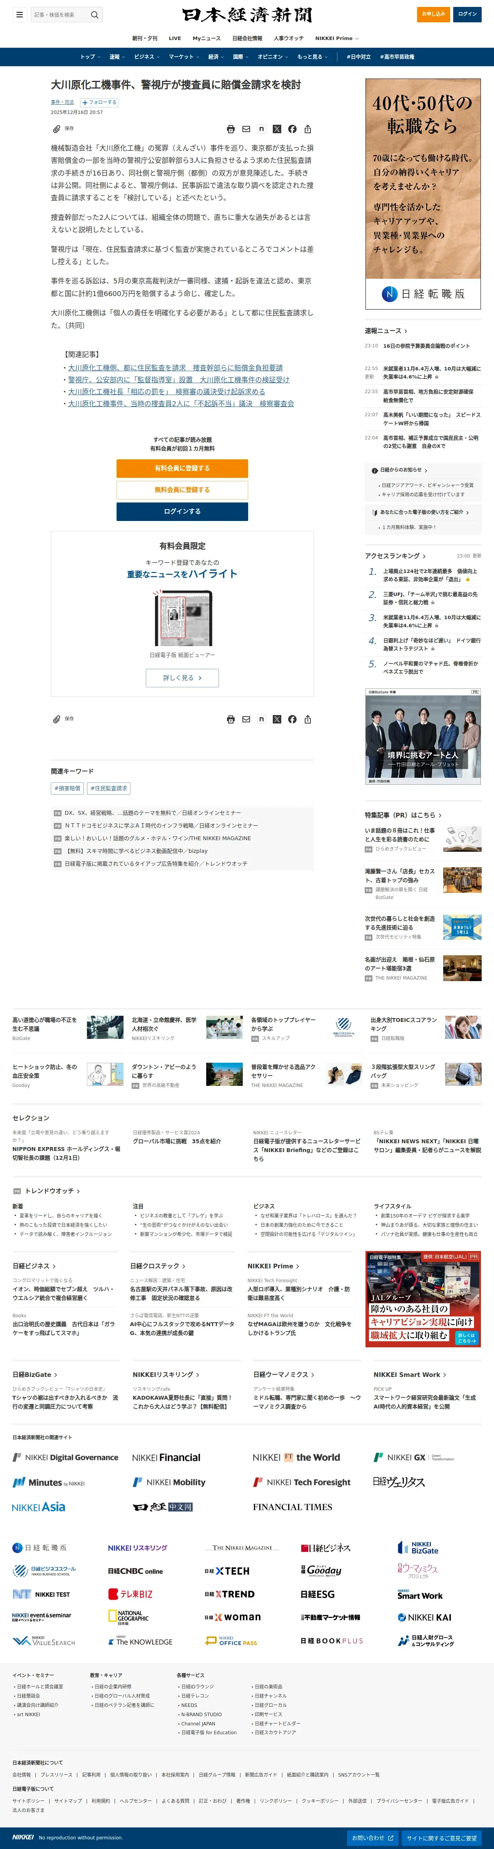Click the bottom print icon
The height and width of the screenshot is (1849, 494).
(230, 719)
